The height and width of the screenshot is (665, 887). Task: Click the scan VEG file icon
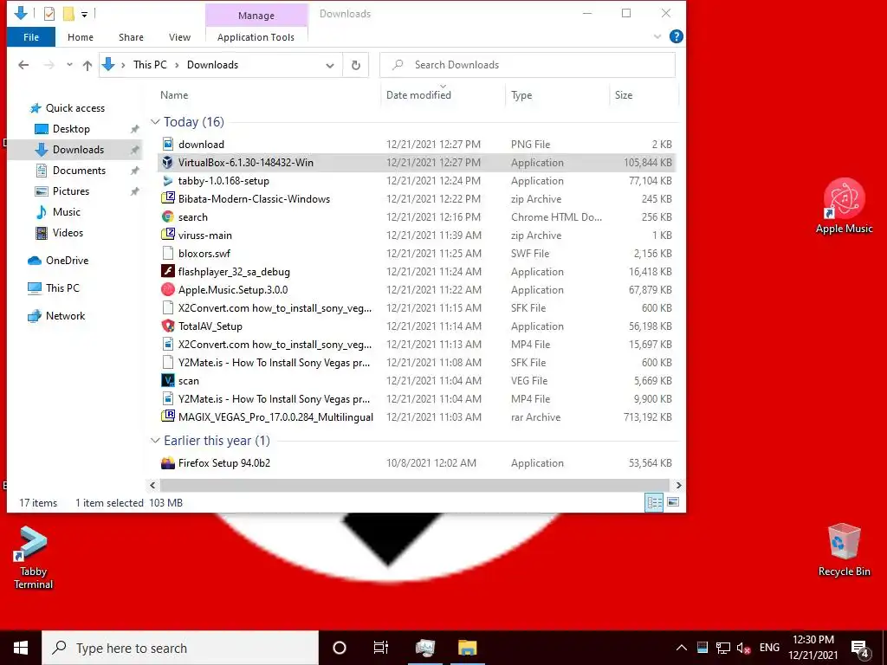[x=167, y=381]
